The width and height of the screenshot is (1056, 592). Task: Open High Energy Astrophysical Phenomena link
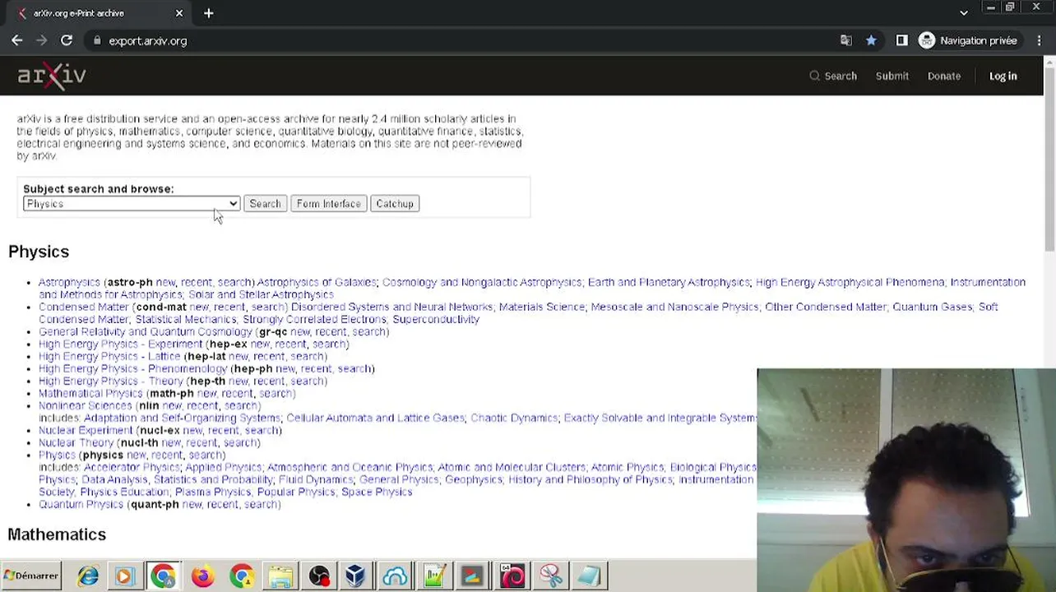tap(850, 282)
